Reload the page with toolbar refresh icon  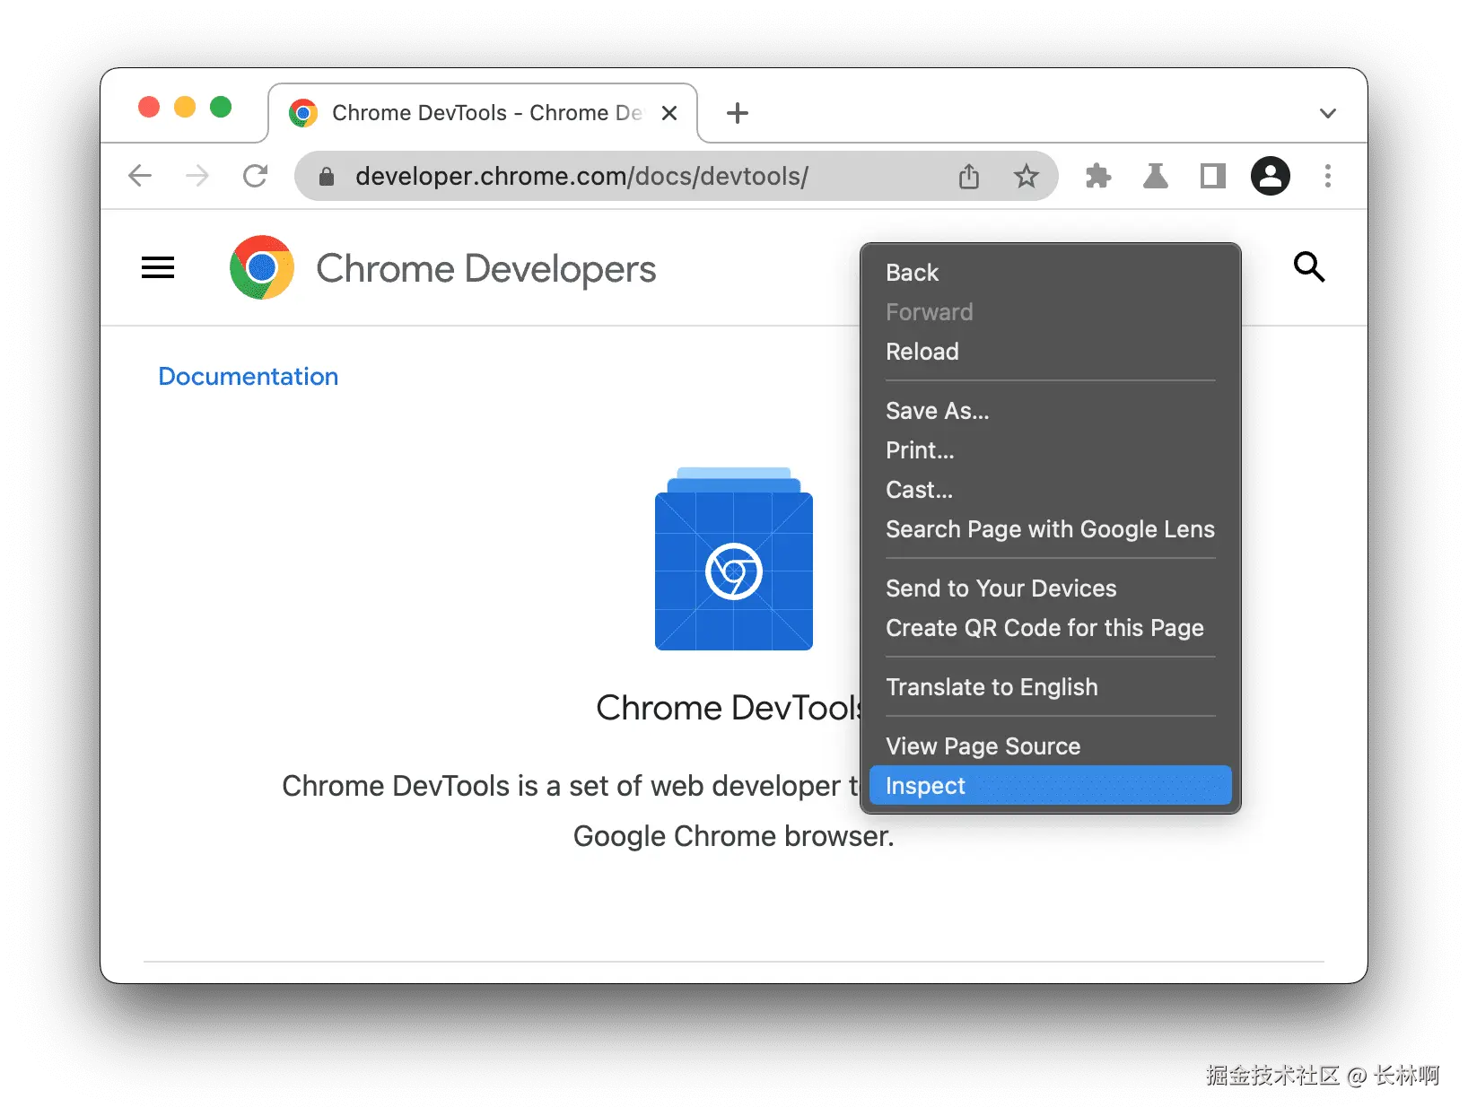point(256,176)
